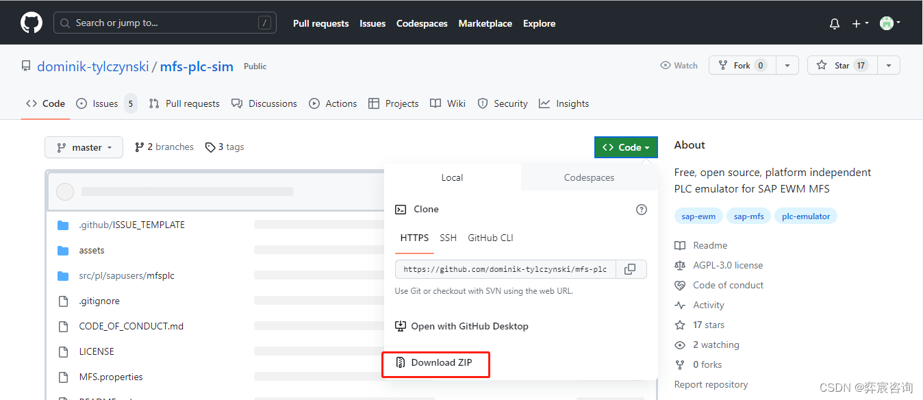Open the master branch selector
Viewport: 923px width, 400px height.
click(x=84, y=147)
